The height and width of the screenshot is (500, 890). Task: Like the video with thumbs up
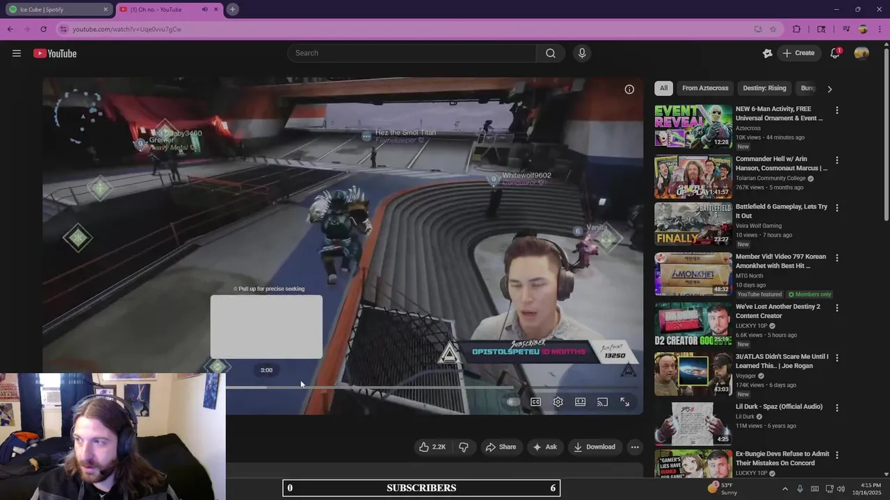point(432,447)
